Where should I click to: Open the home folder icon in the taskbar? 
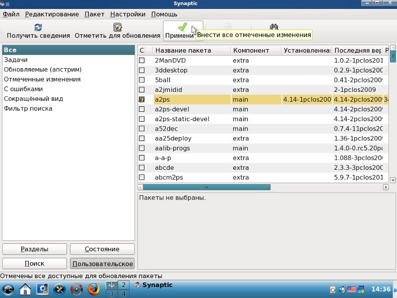25,289
